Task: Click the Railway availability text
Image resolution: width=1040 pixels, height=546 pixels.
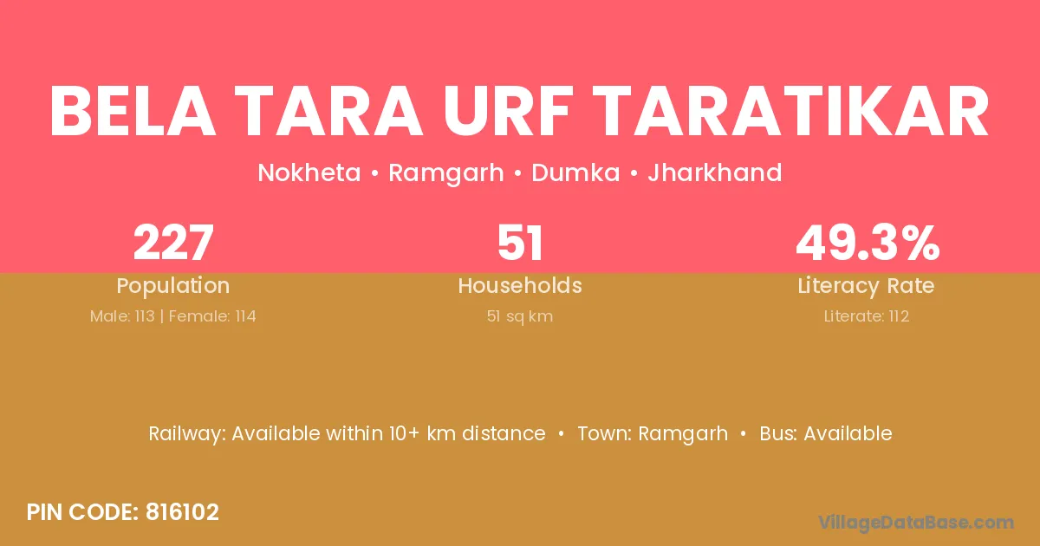Action: tap(347, 433)
